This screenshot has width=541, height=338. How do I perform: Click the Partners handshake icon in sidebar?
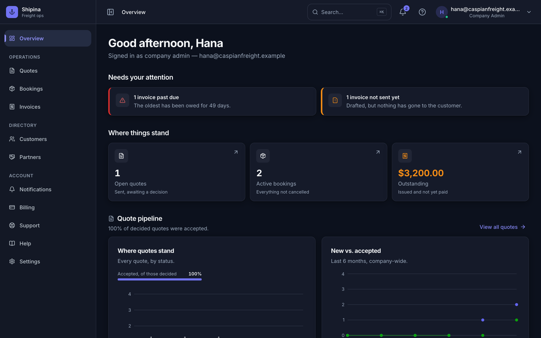(x=12, y=157)
